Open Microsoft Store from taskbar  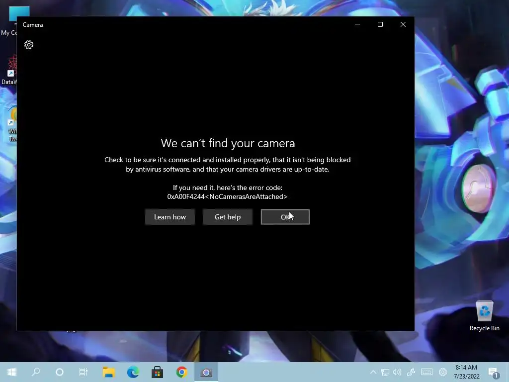tap(157, 372)
